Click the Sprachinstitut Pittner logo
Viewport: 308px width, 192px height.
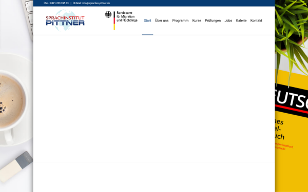65,20
